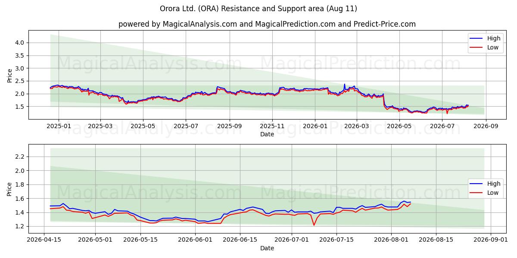Click the 'Price' y-axis label of the top chart
517x258 pixels.
(9, 75)
